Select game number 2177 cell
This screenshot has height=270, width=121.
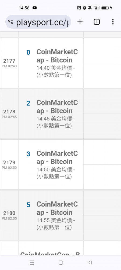(9, 63)
